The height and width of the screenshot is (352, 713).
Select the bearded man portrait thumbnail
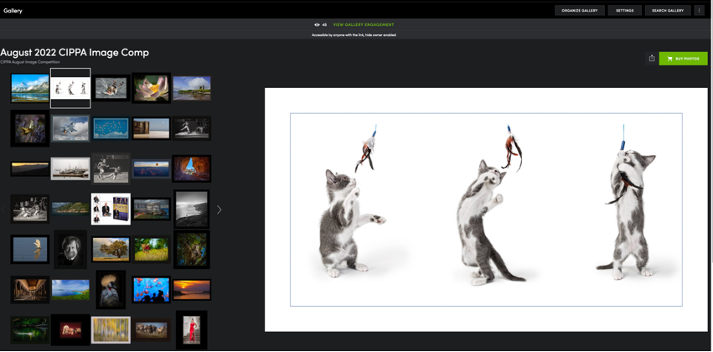pos(70,249)
